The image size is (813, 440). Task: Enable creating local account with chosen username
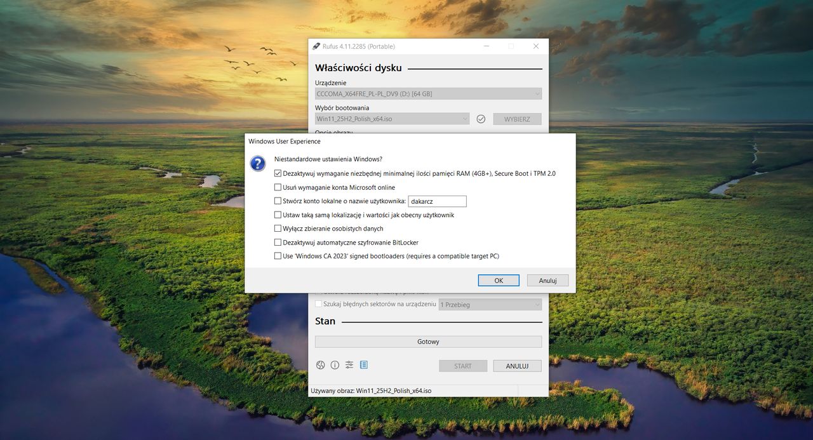[278, 201]
